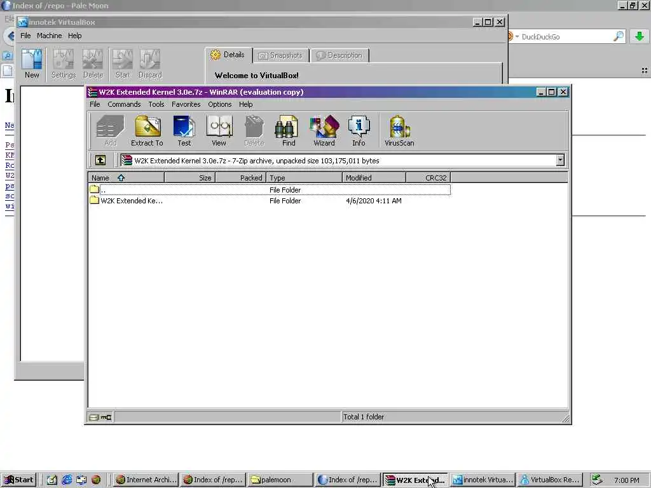Open the Tools menu in WinRAR

(156, 104)
